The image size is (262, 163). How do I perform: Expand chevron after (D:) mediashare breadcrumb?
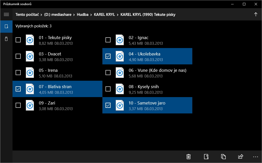[x=74, y=15]
